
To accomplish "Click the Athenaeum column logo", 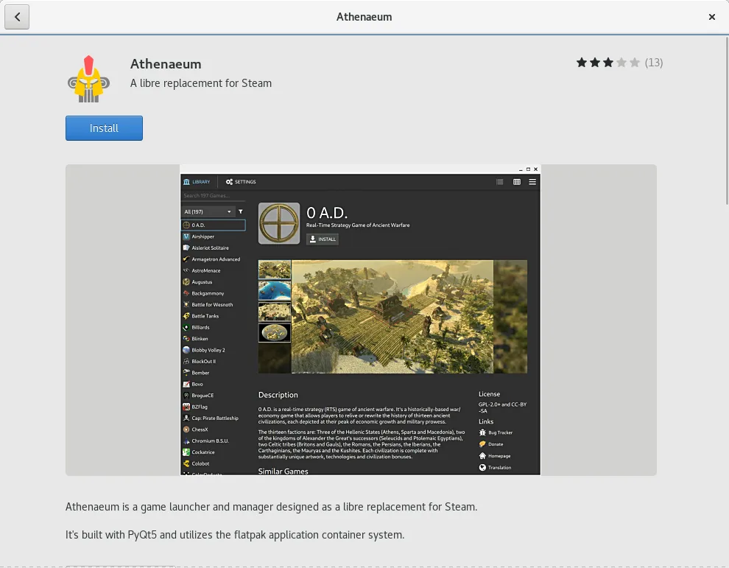I will coord(88,77).
